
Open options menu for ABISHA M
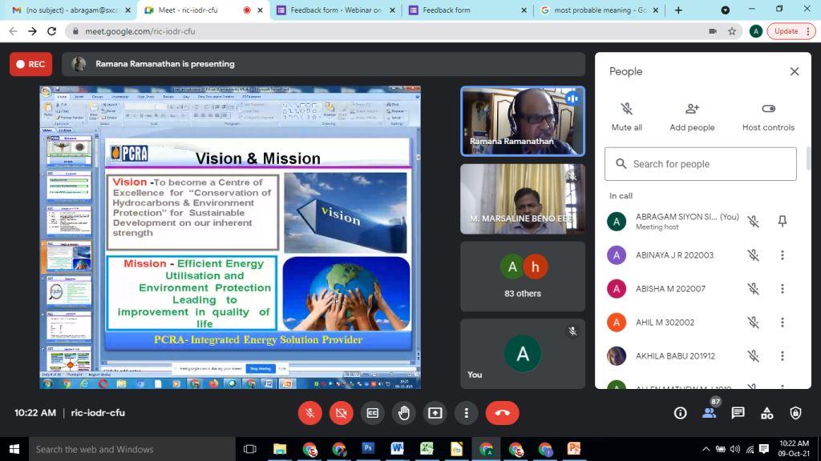point(782,288)
